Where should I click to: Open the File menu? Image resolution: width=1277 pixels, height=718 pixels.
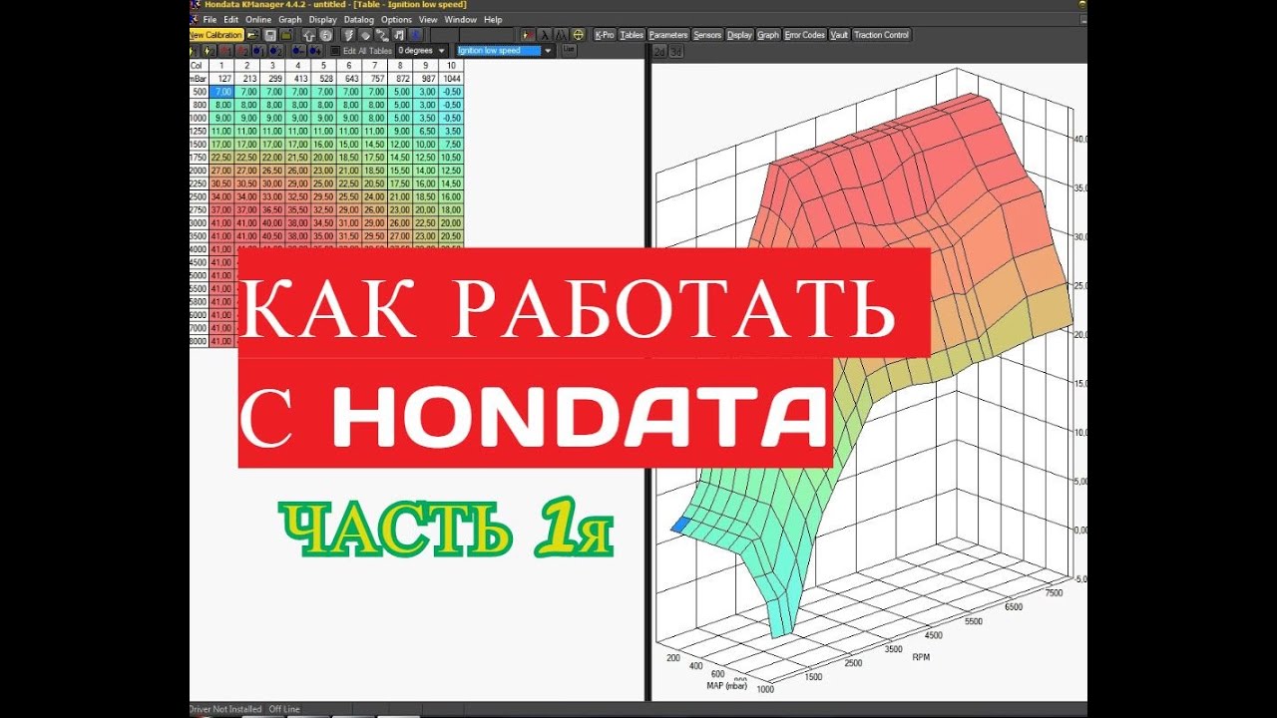point(210,19)
